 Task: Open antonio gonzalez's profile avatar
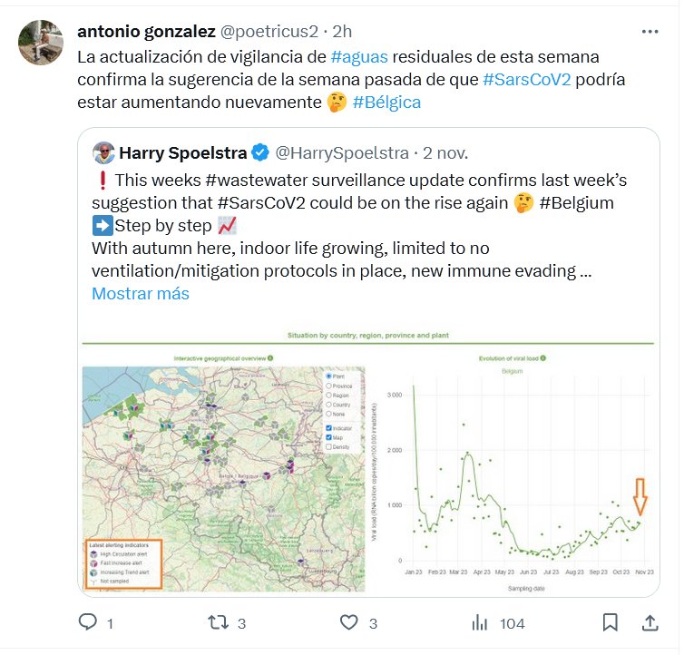coord(41,43)
